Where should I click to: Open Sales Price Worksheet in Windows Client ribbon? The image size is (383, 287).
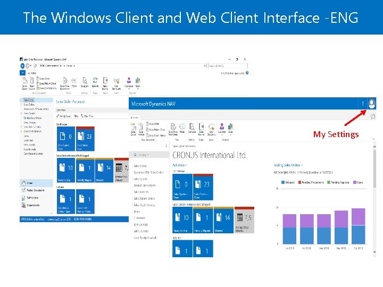click(x=65, y=83)
